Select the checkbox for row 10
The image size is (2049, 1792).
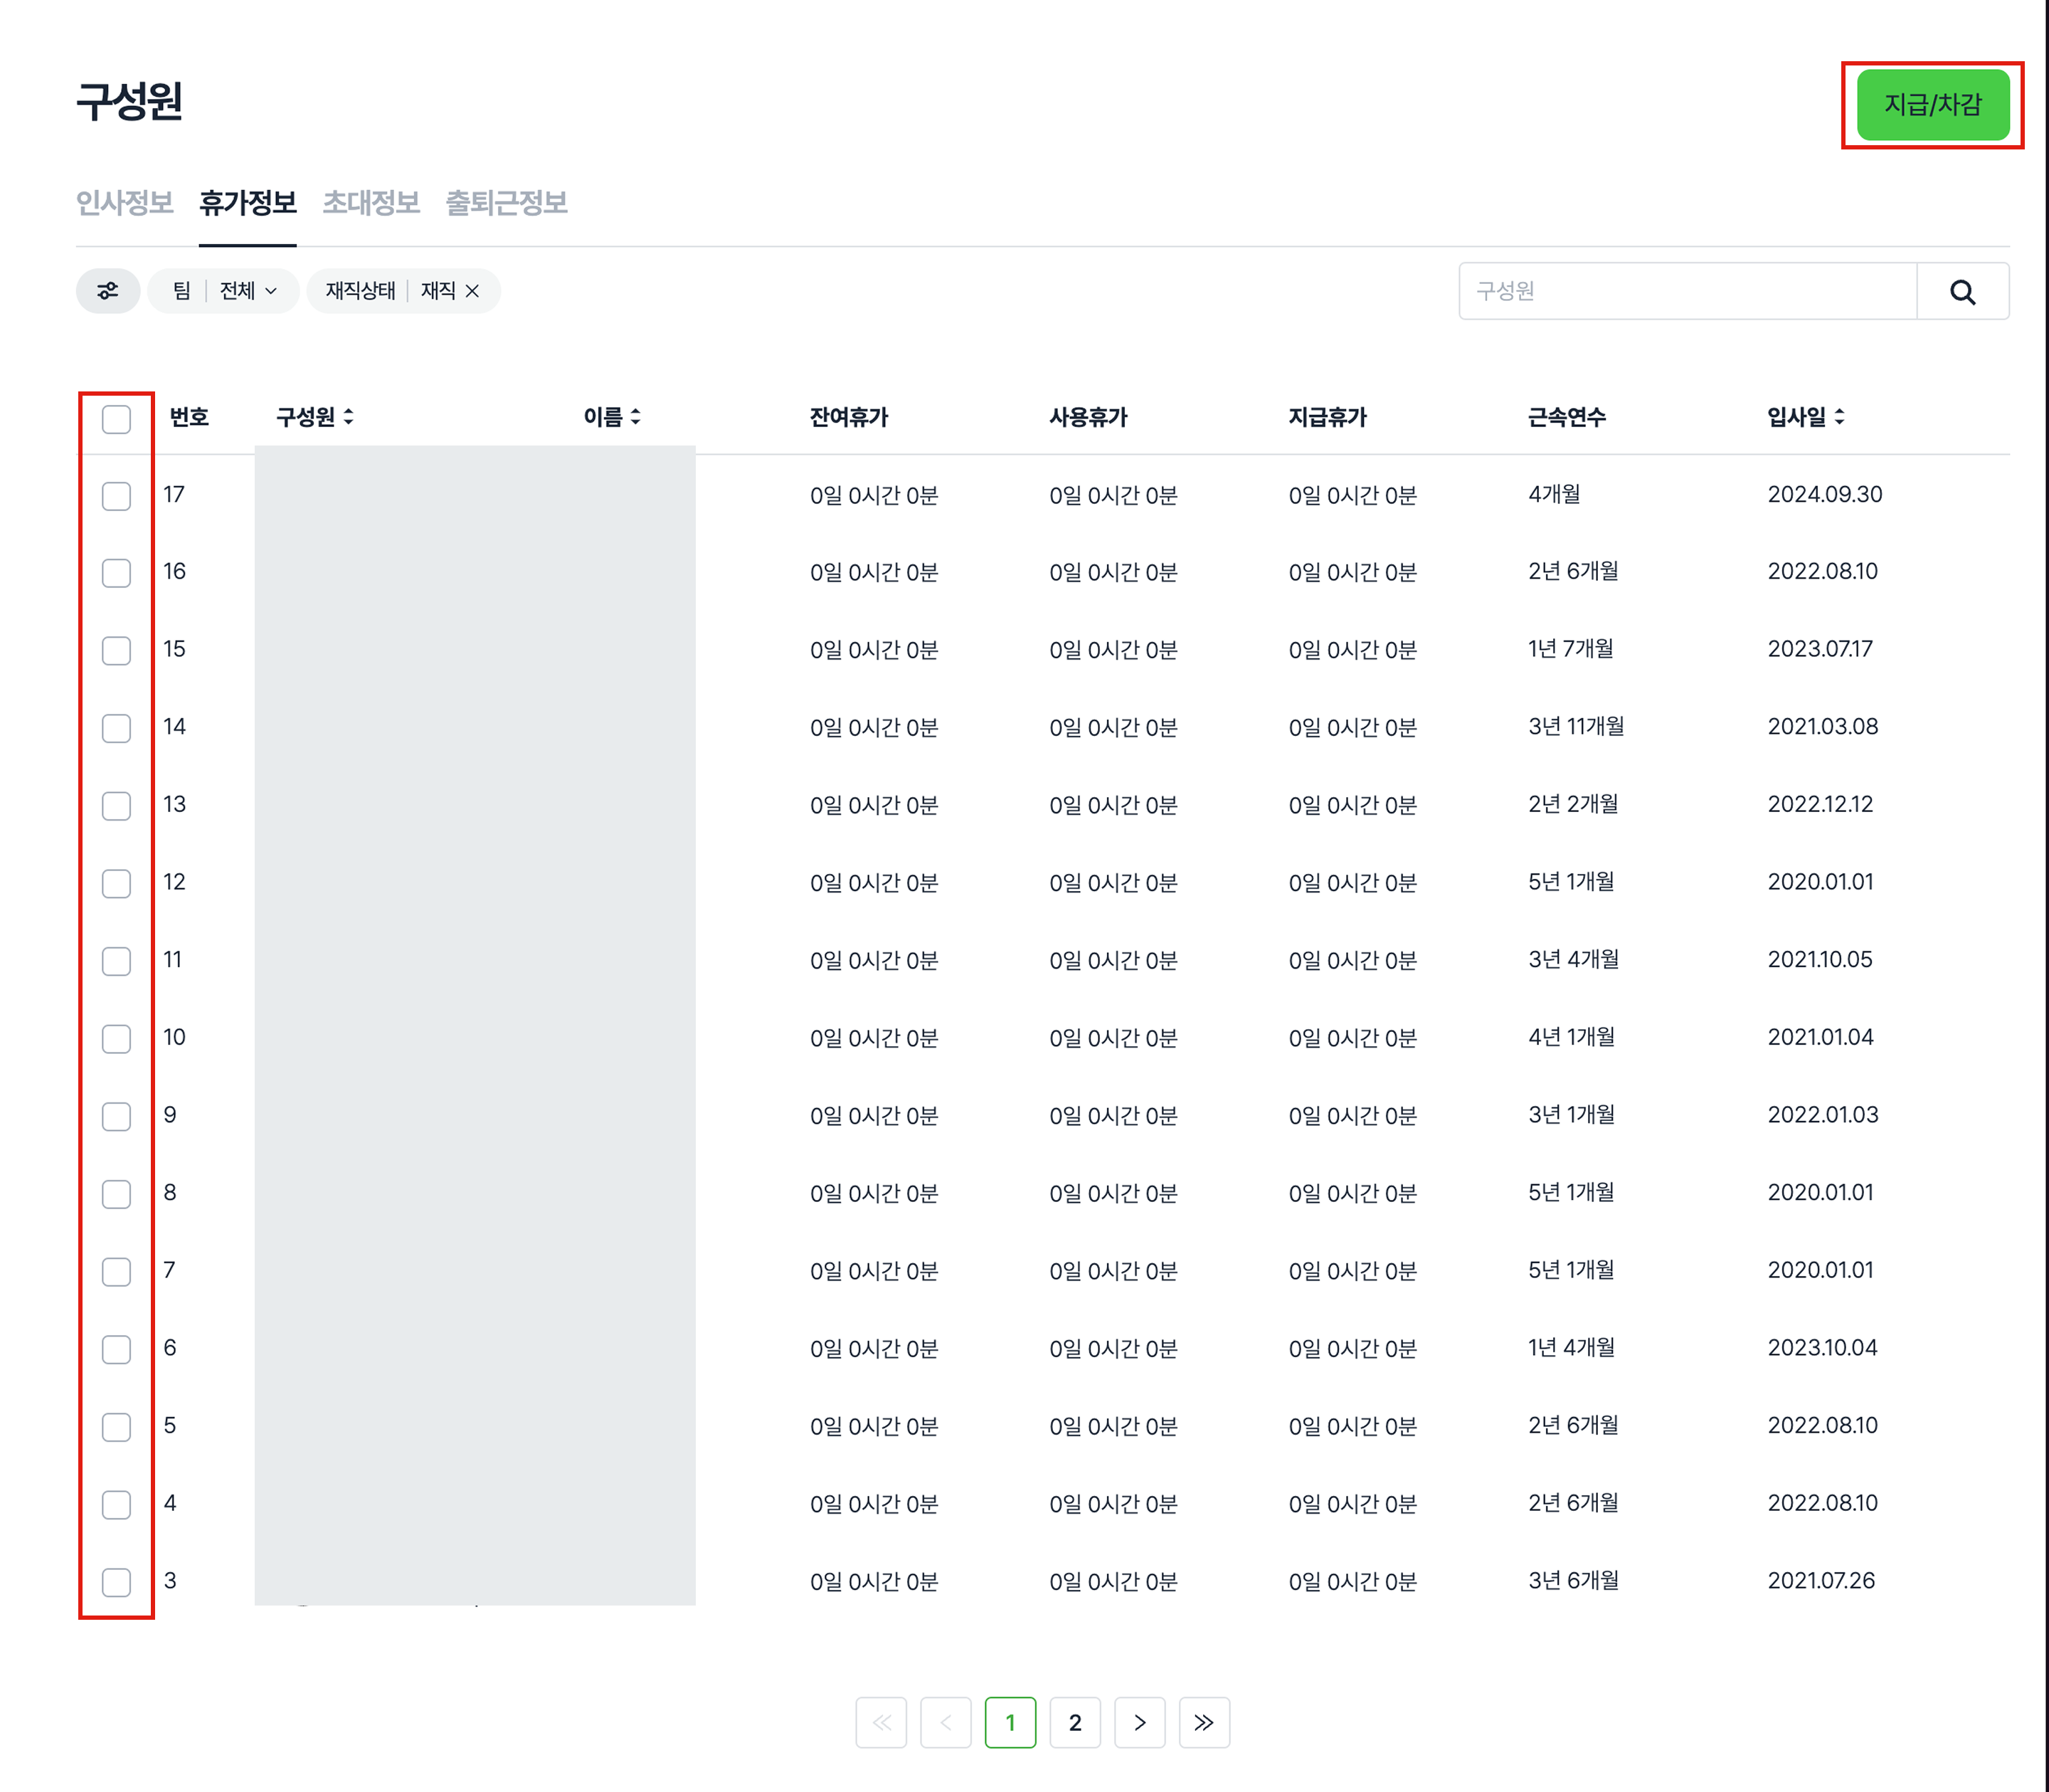[x=117, y=1039]
